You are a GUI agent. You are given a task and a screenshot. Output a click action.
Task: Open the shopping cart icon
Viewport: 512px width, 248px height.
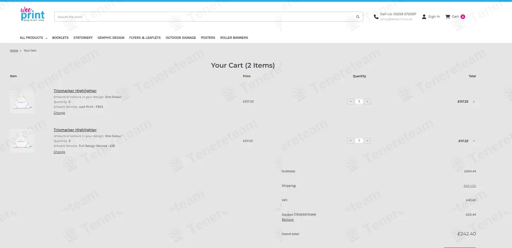[448, 17]
